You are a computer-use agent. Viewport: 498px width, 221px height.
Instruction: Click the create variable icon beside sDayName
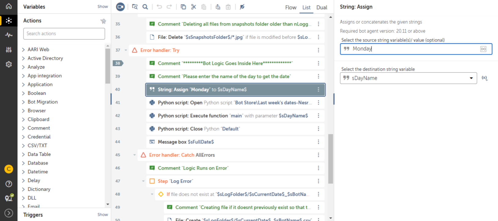click(485, 78)
